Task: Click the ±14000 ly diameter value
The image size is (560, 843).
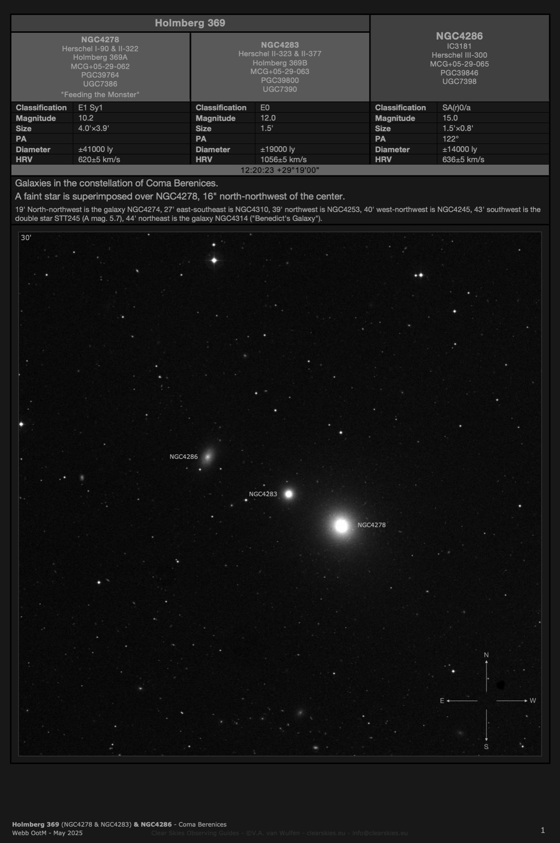Action: point(460,149)
